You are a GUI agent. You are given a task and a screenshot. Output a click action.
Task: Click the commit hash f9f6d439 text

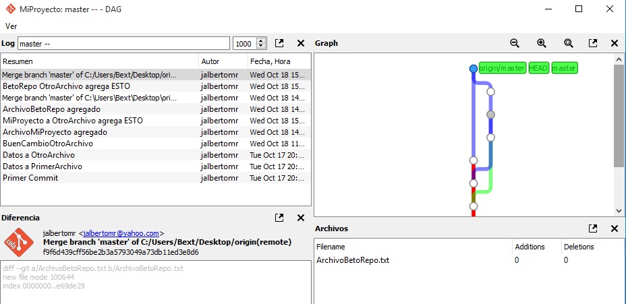[121, 252]
